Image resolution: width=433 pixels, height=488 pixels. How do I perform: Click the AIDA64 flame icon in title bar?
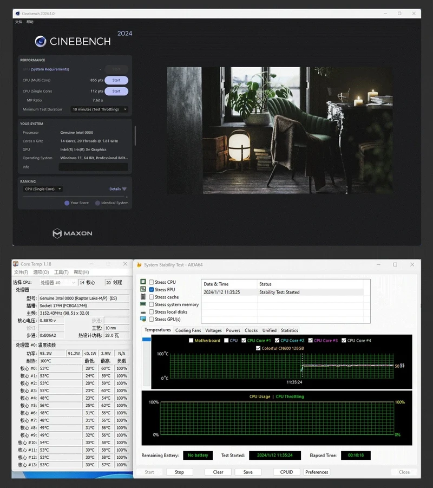139,264
